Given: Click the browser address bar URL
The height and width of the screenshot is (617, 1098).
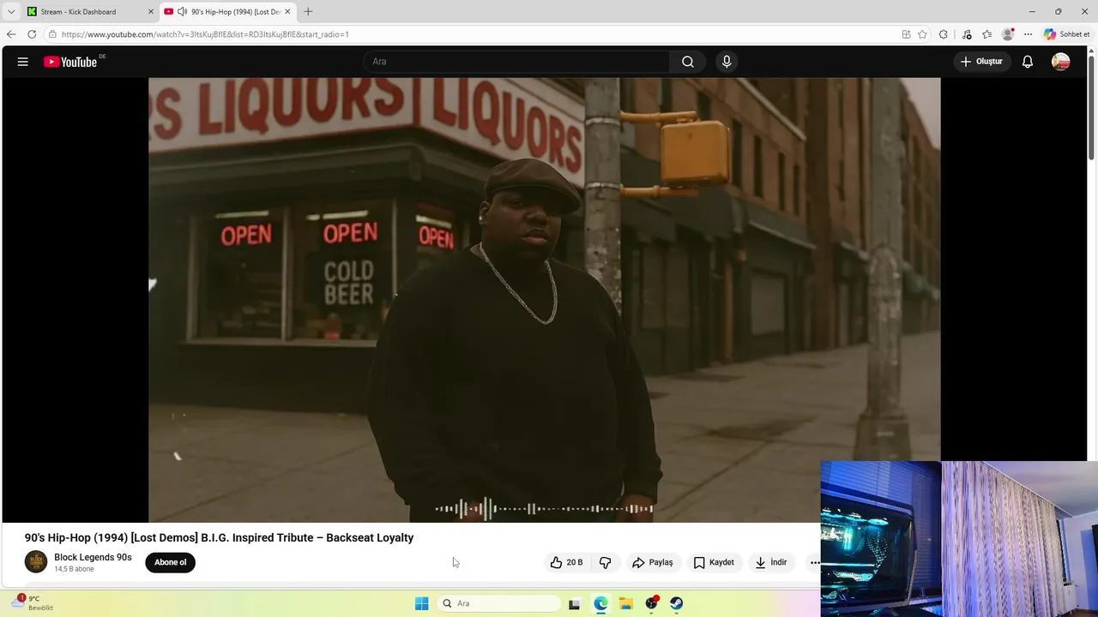Looking at the screenshot, I should [x=205, y=34].
